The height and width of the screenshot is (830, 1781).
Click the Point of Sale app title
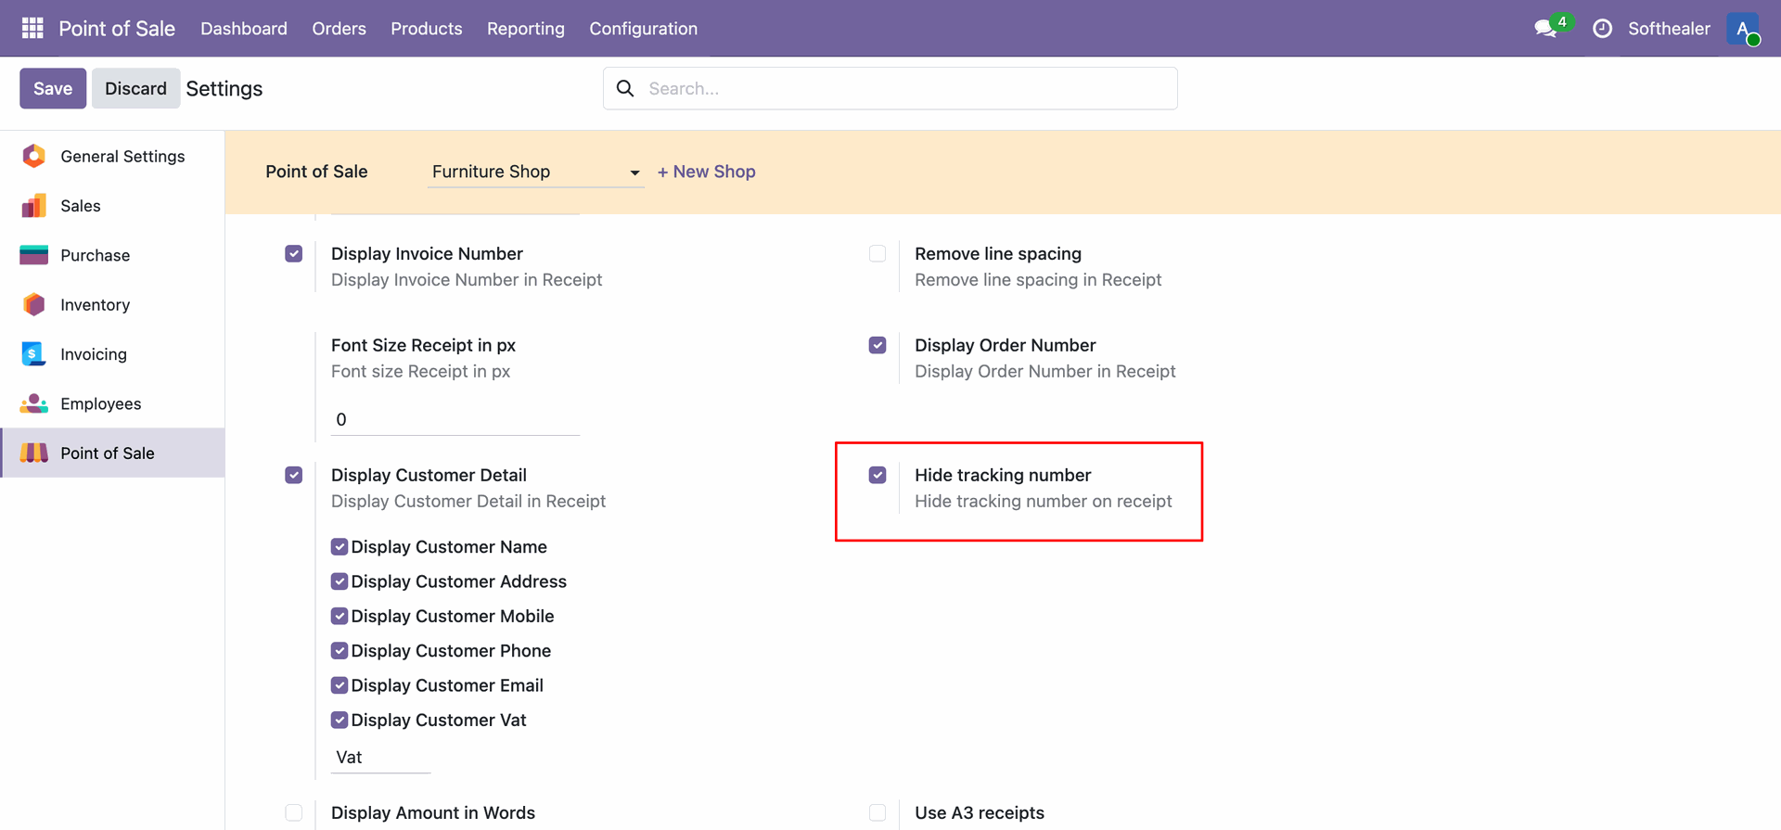coord(117,29)
